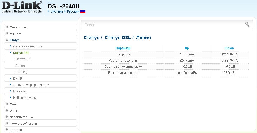
Task: Click the Статус DSL breadcrumb link
Action: click(x=118, y=38)
